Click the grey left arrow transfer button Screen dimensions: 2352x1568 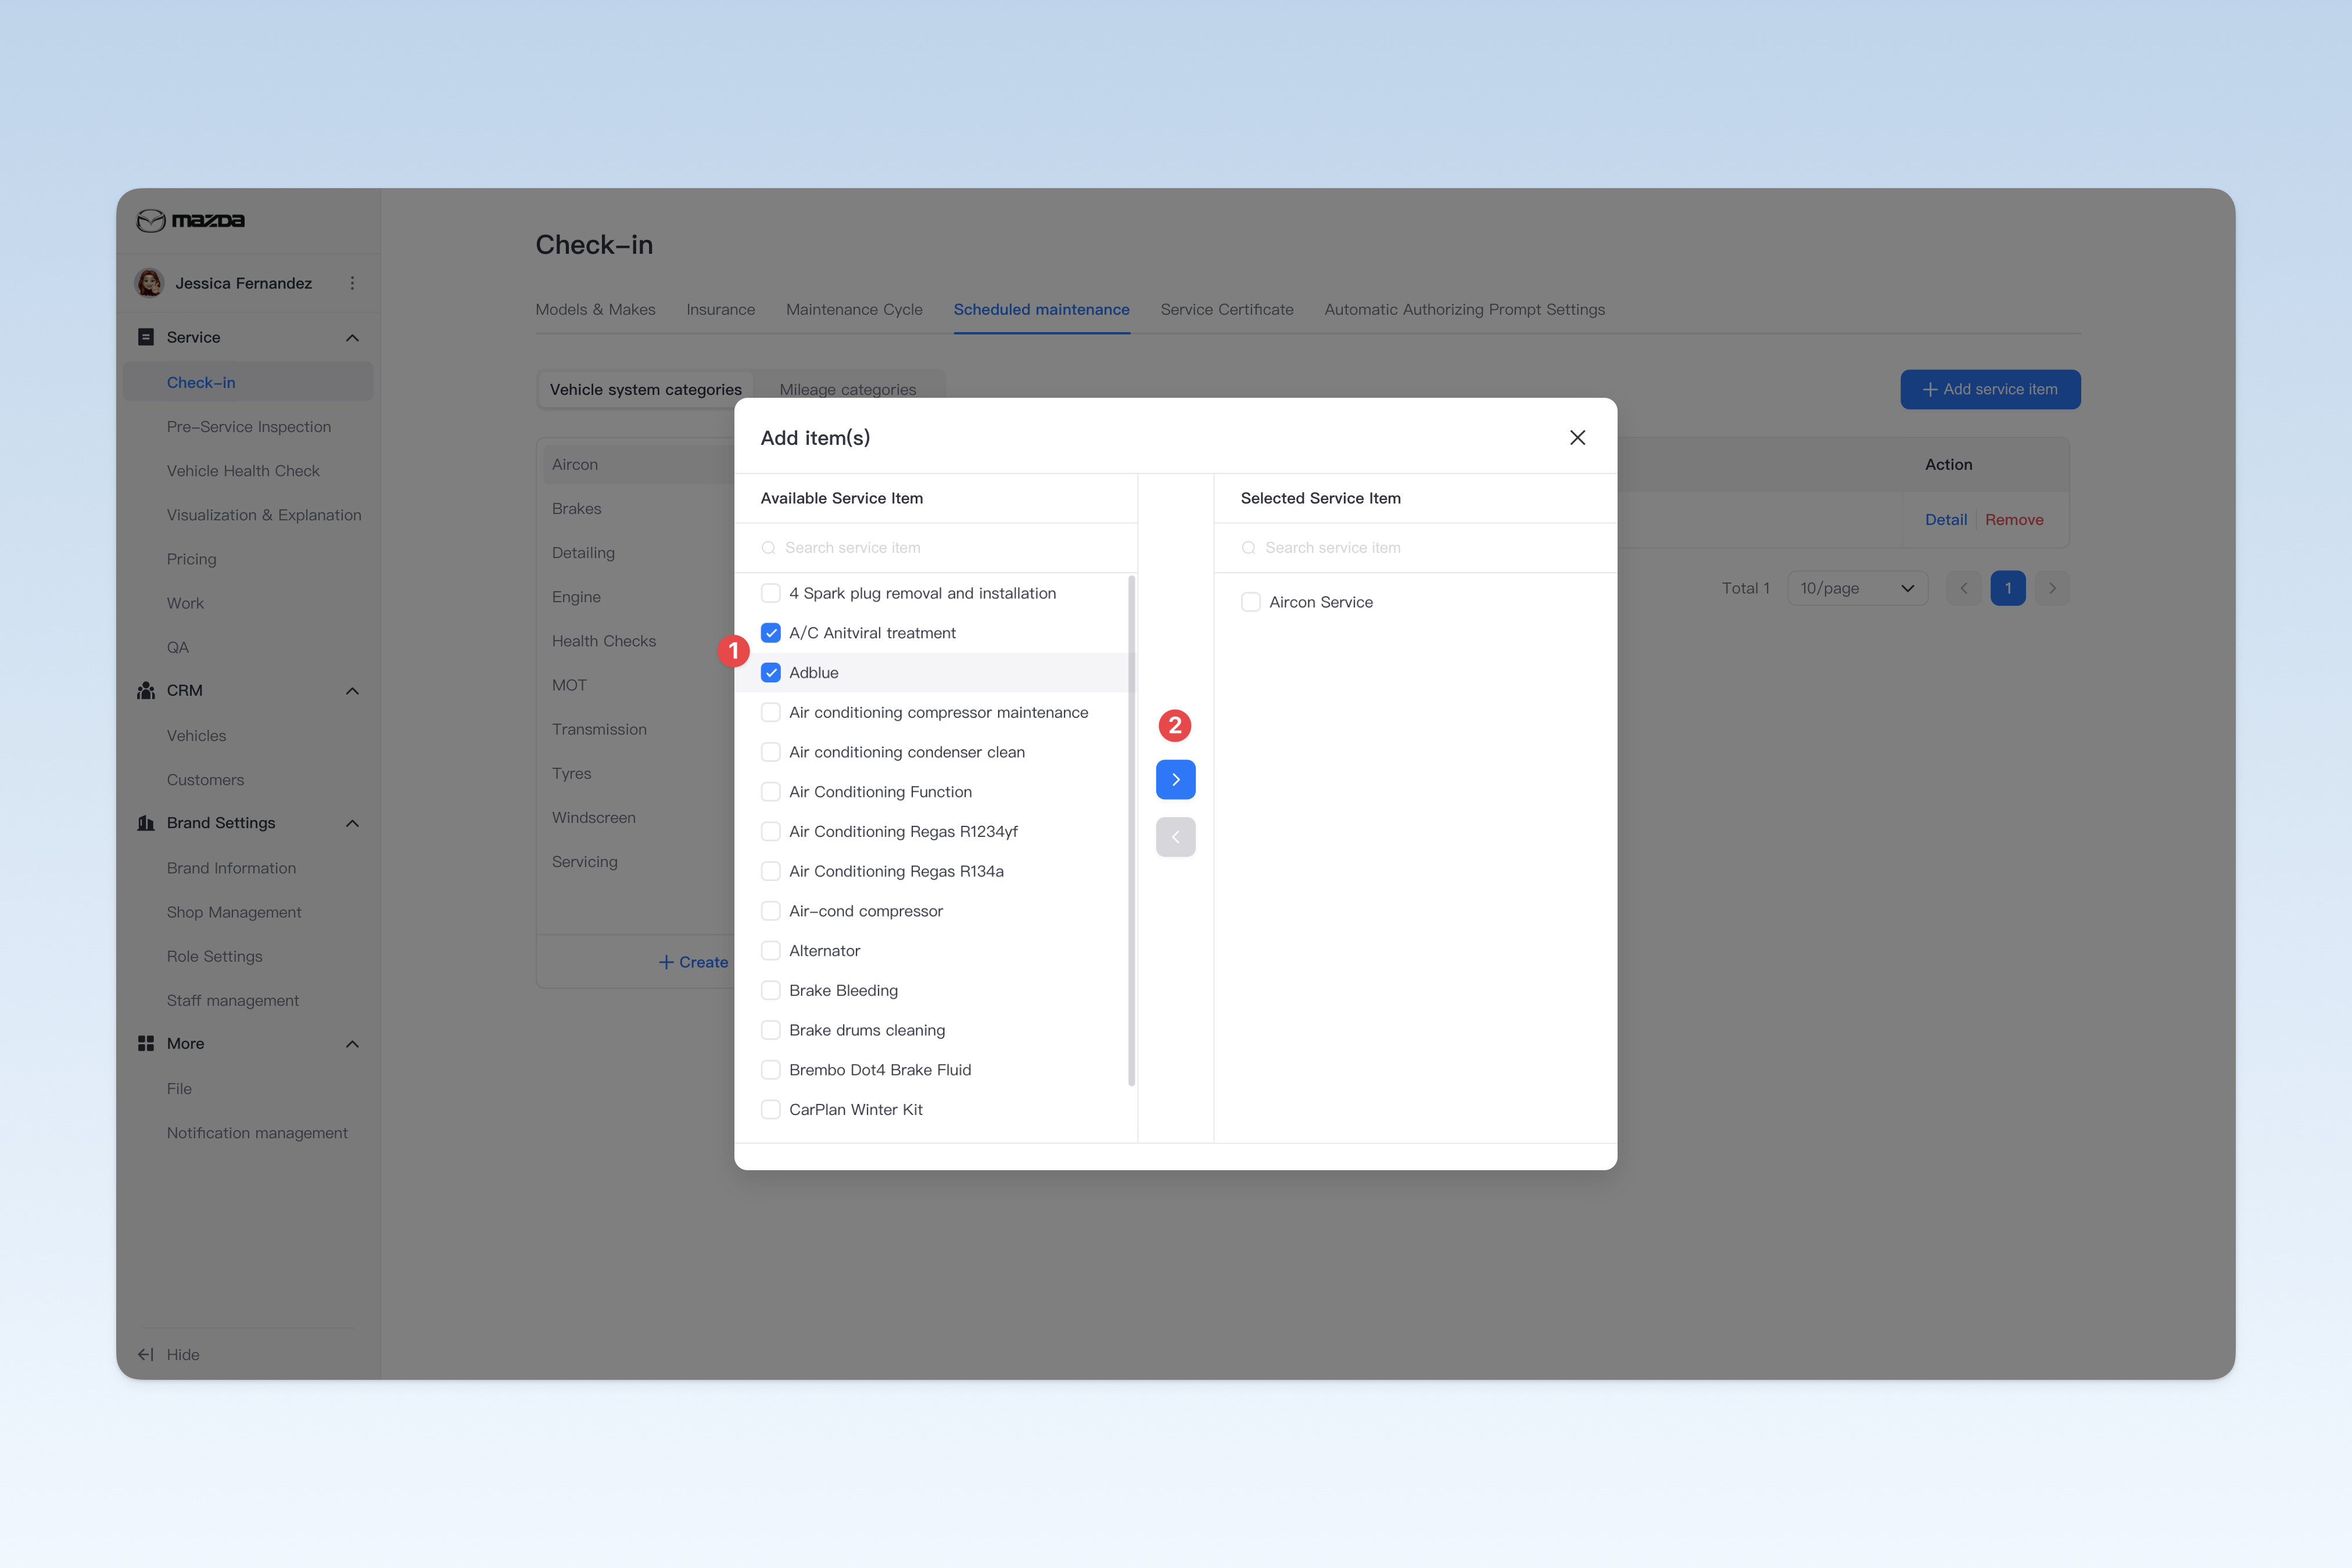(1175, 837)
